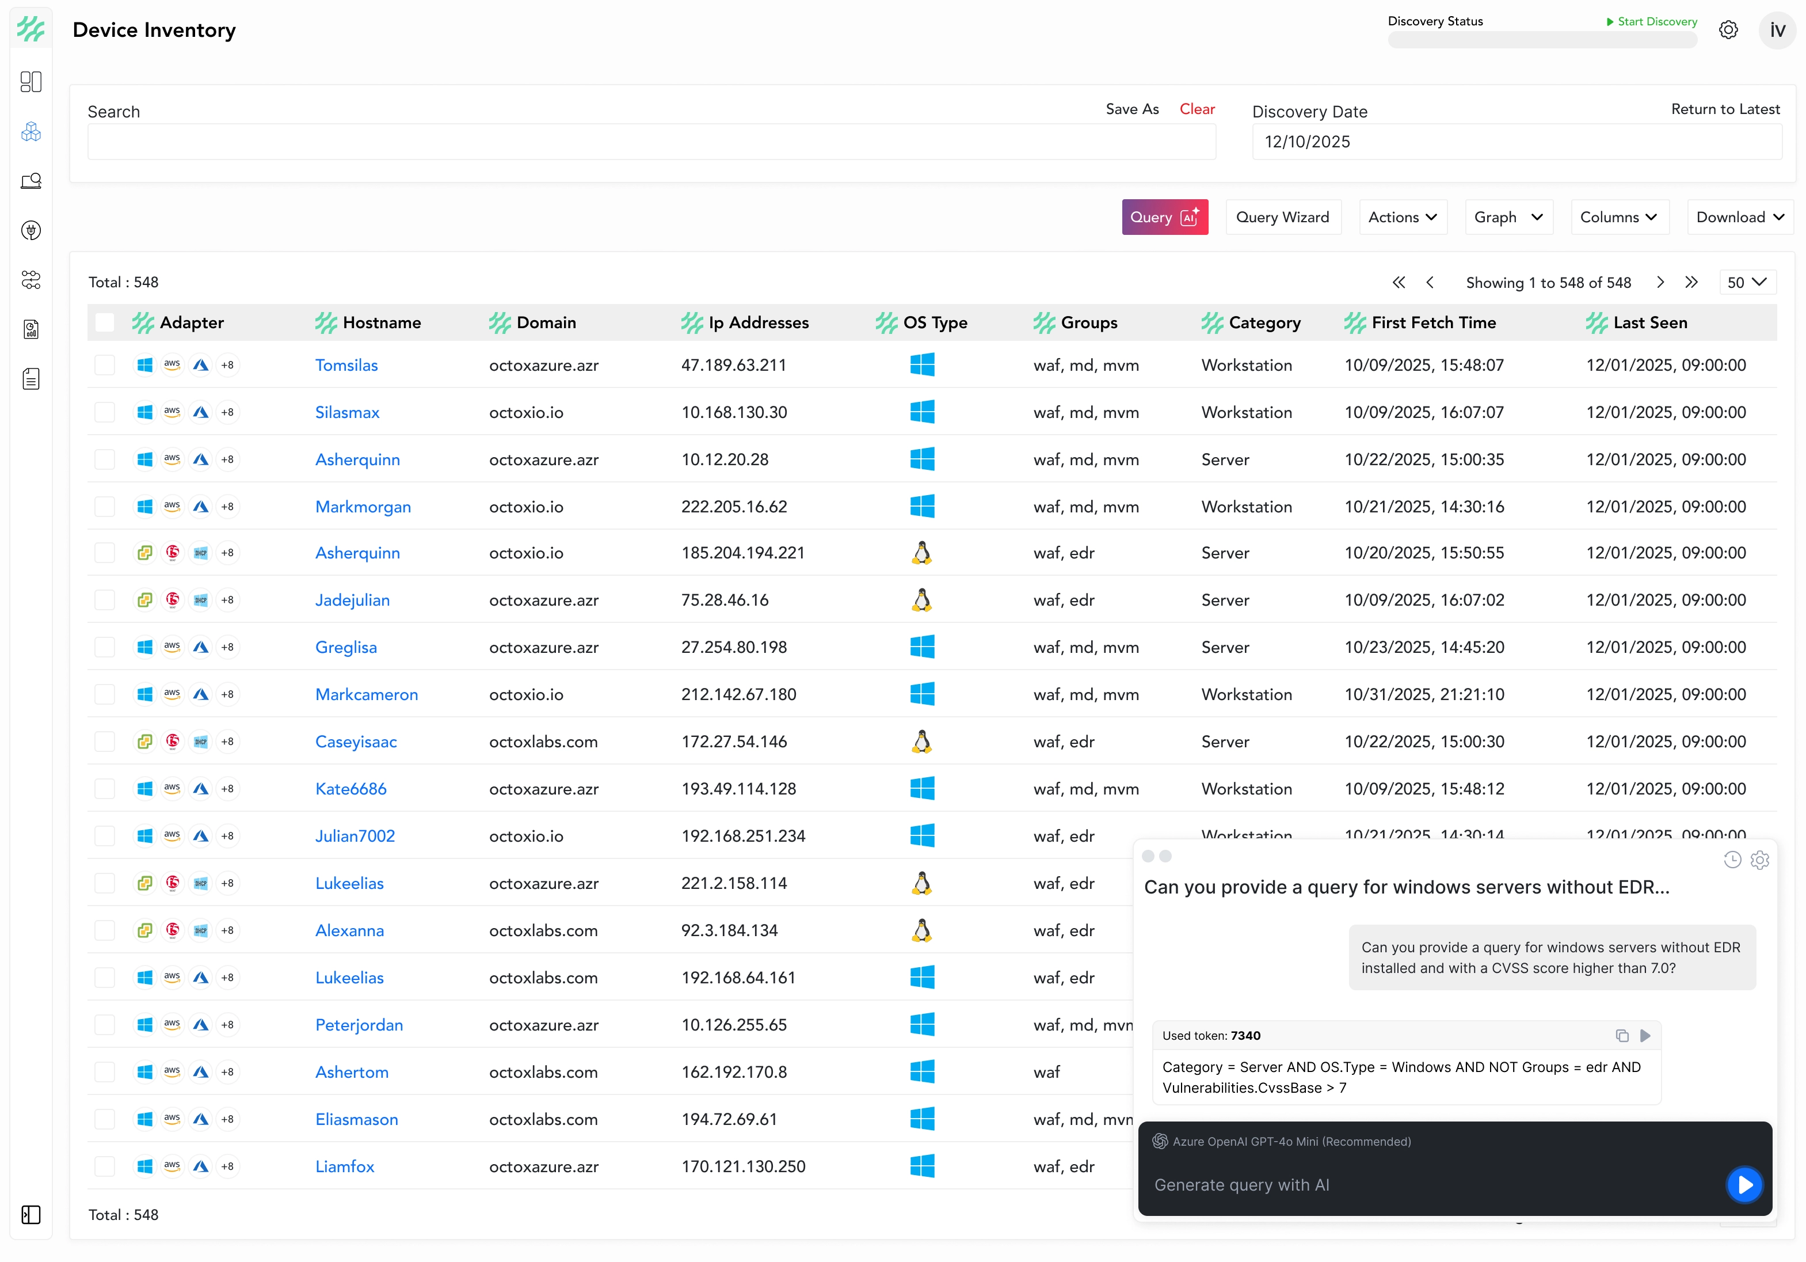
Task: Open the workflow sliders icon in sidebar
Action: pyautogui.click(x=31, y=280)
